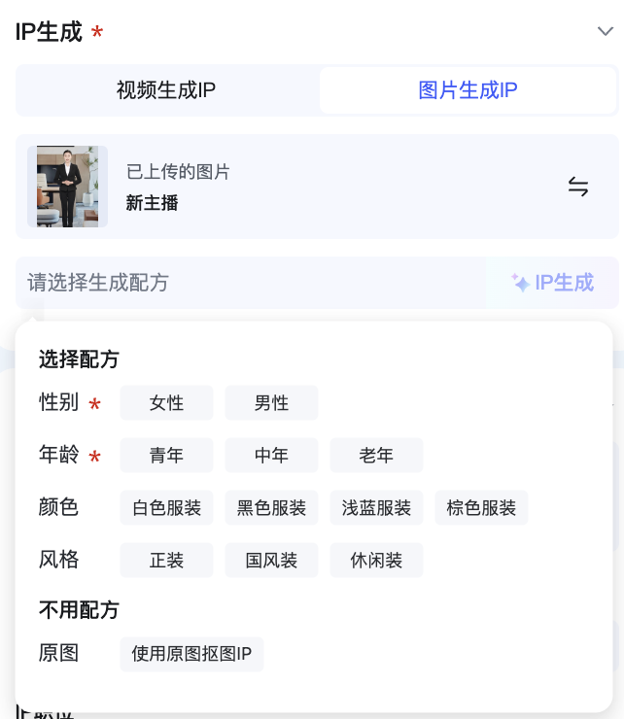The image size is (624, 719).
Task: Pick 棕色服装 clothing color
Action: pyautogui.click(x=481, y=507)
